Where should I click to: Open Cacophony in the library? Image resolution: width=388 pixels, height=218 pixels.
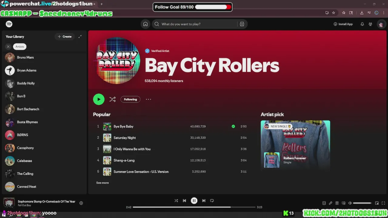[x=44, y=148]
